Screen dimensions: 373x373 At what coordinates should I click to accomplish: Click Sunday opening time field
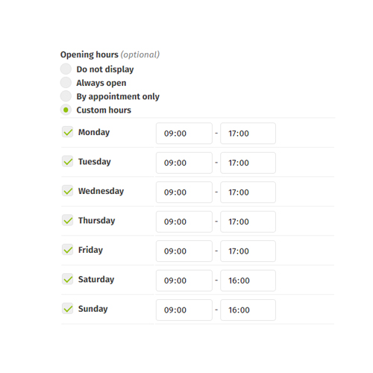(x=184, y=310)
